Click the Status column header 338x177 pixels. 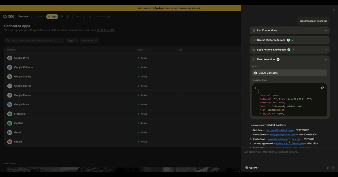coord(141,50)
